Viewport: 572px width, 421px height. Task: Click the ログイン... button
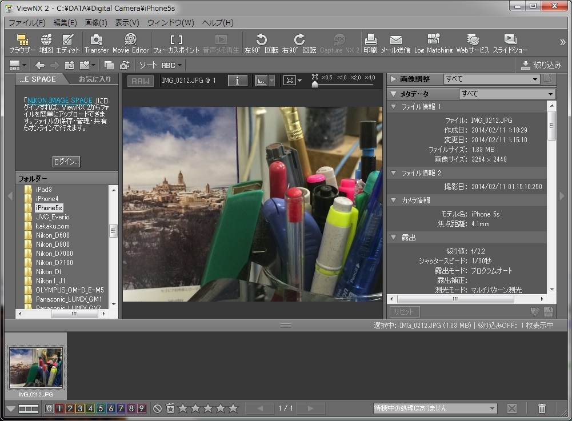click(66, 162)
